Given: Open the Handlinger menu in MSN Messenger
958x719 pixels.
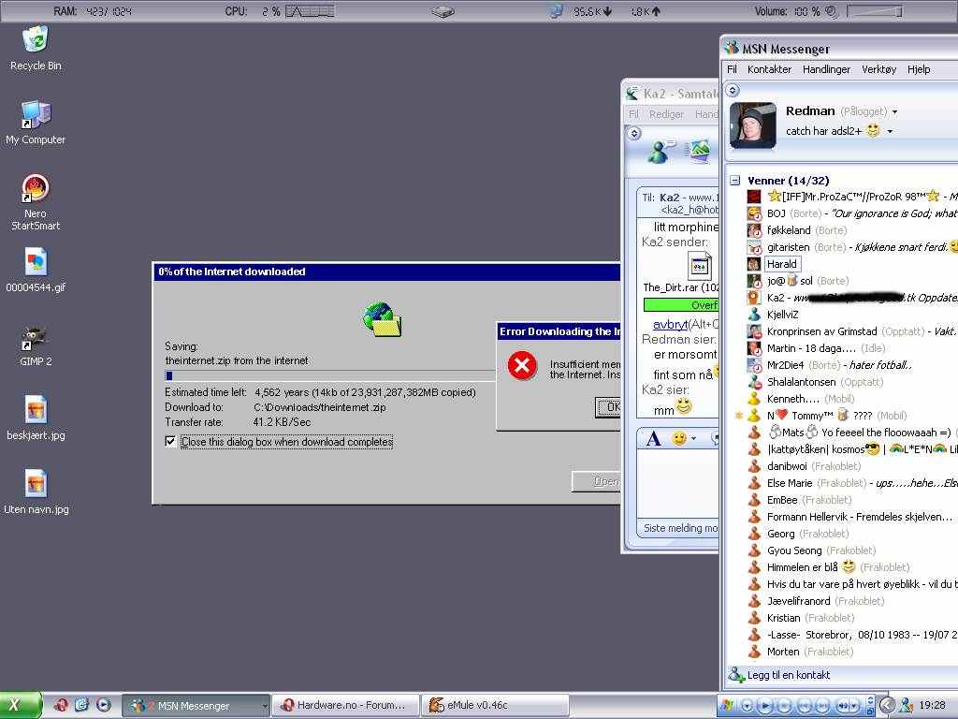Looking at the screenshot, I should pos(826,69).
